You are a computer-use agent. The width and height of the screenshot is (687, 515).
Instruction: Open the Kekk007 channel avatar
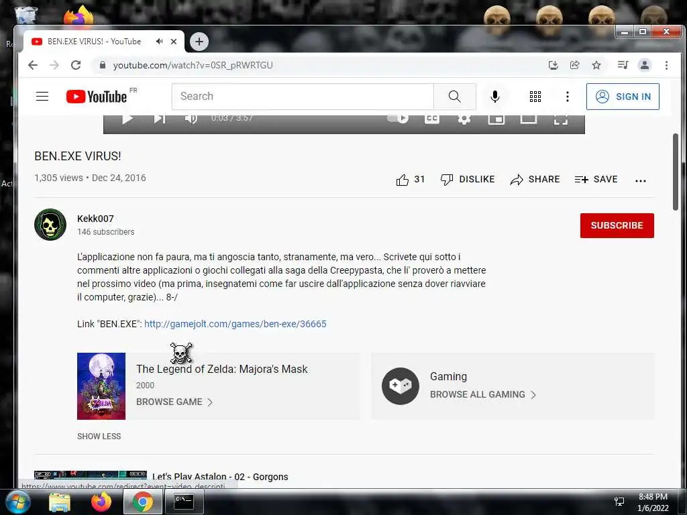tap(50, 225)
